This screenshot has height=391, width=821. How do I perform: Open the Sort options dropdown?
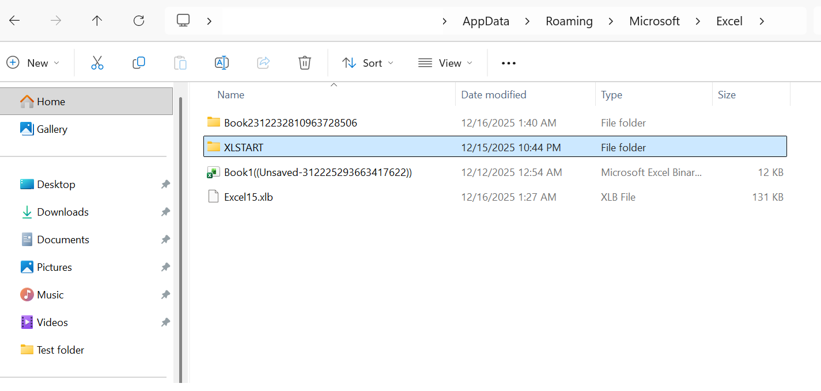click(368, 63)
